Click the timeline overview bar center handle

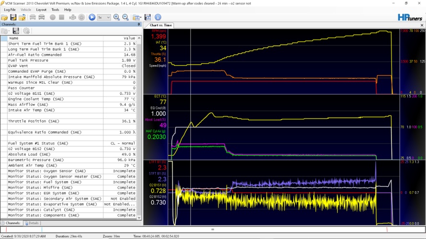pyautogui.click(x=213, y=229)
